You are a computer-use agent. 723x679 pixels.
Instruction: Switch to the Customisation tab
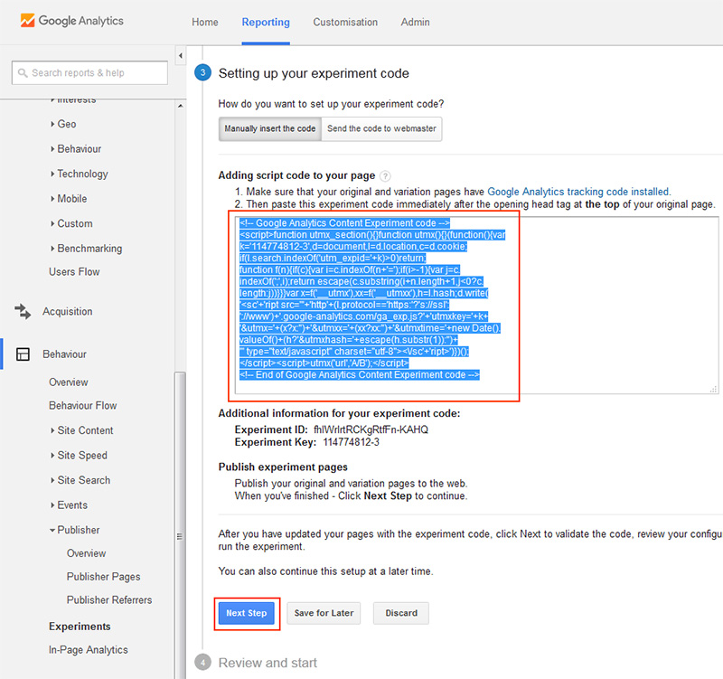tap(345, 22)
